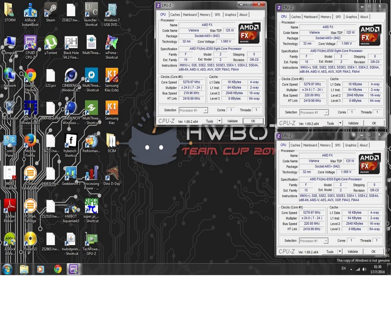
Task: Select the Samsung Kies (Lite) icon
Action: tap(112, 80)
